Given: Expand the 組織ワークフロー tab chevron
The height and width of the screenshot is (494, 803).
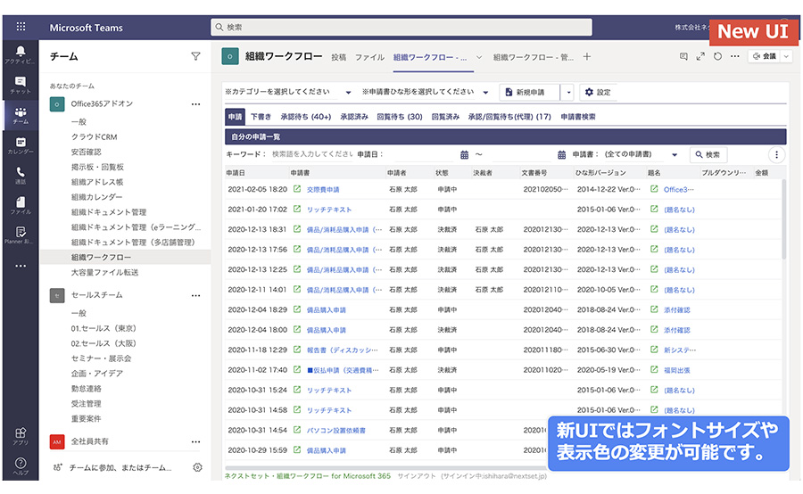Looking at the screenshot, I should pos(479,57).
